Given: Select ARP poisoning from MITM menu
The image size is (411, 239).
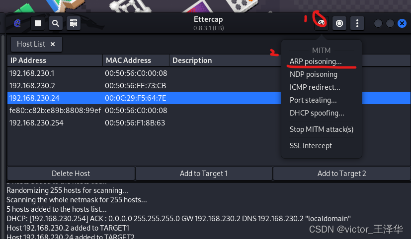Looking at the screenshot, I should pos(316,61).
